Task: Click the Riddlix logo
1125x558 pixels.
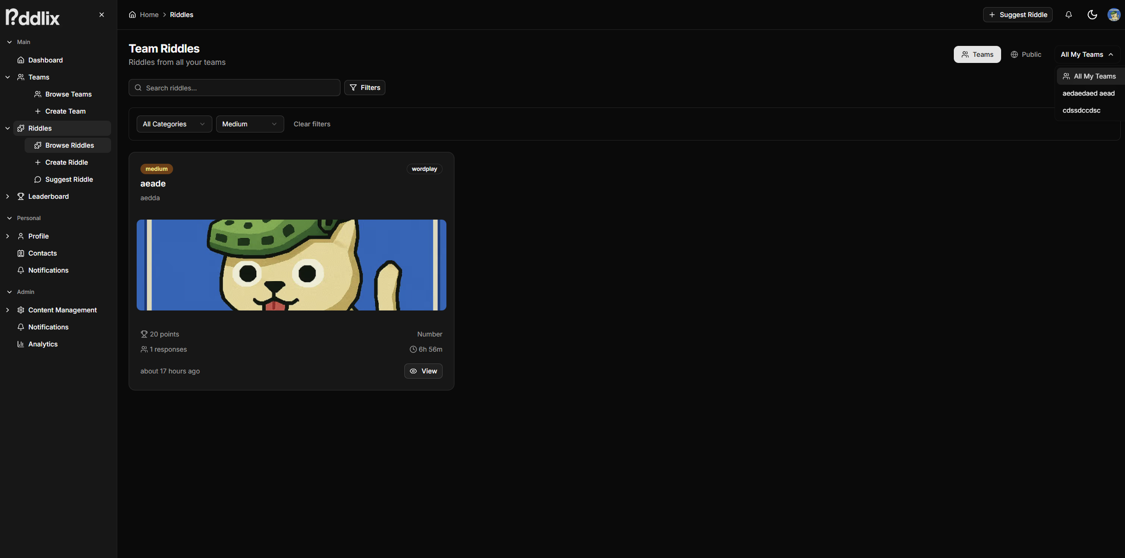Action: (x=33, y=17)
